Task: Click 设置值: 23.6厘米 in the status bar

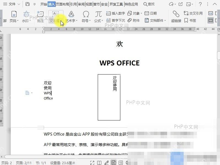Action: [x=63, y=163]
